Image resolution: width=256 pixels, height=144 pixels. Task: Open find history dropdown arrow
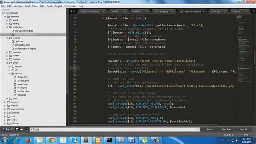(198, 129)
